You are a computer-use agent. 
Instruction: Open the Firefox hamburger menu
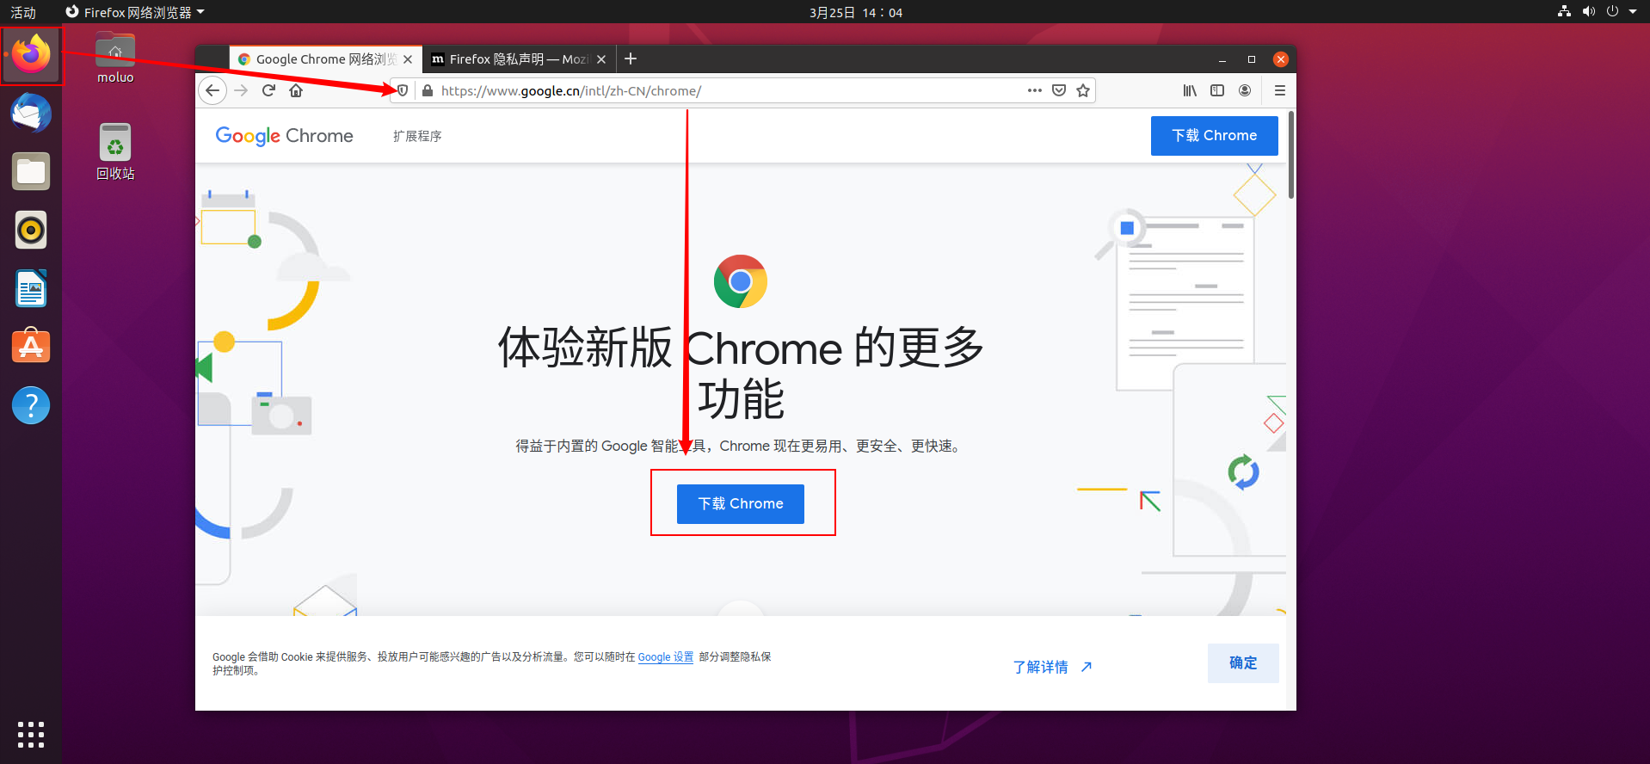1280,90
